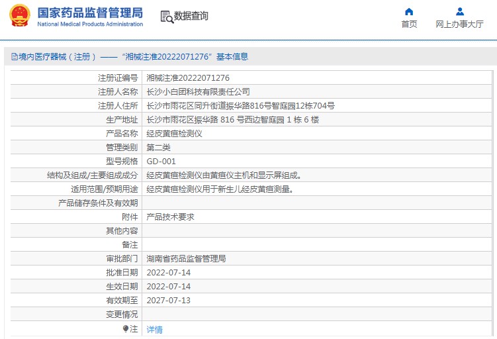The width and height of the screenshot is (497, 339).
Task: Click the 产品名称 label
Action: 122,134
